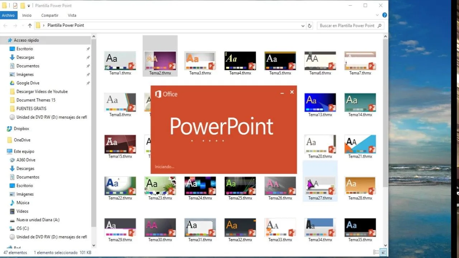Navigate up one folder with the up arrow
The width and height of the screenshot is (459, 258).
pyautogui.click(x=29, y=25)
